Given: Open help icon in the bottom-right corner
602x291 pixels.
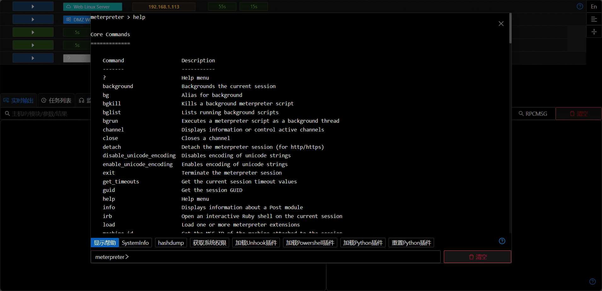Looking at the screenshot, I should [593, 282].
